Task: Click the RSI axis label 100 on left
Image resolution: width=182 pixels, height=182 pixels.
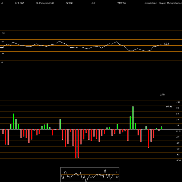Action: [3, 33]
